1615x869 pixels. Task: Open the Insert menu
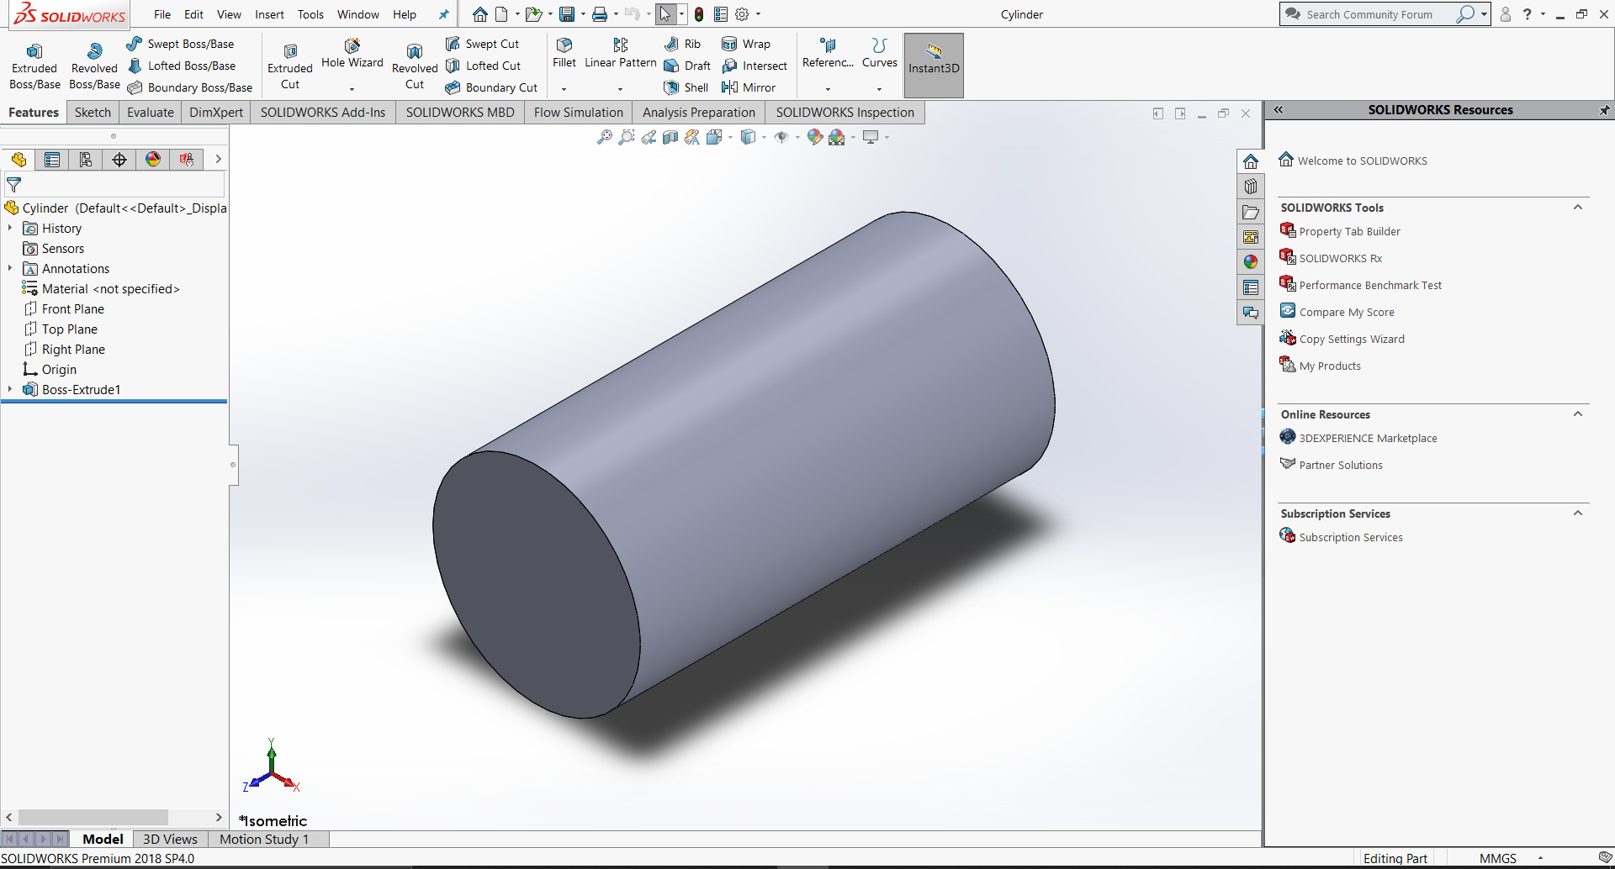click(x=269, y=14)
